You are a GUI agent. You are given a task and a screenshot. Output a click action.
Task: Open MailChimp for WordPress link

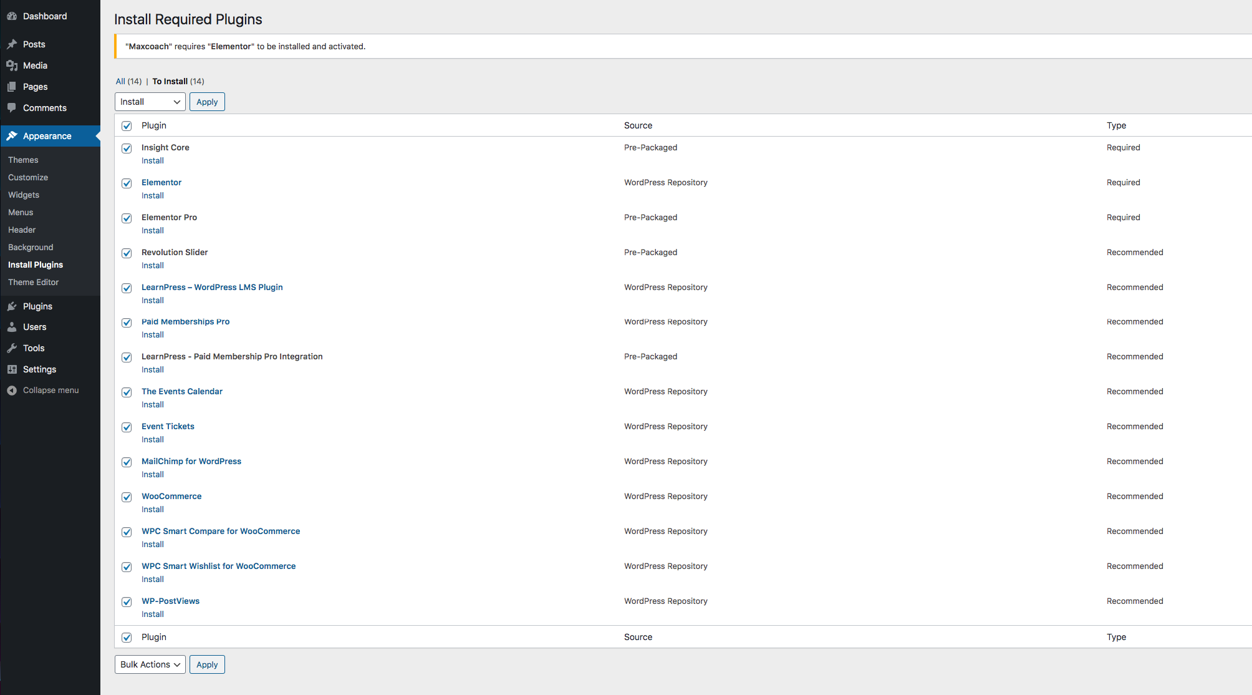[x=191, y=461]
